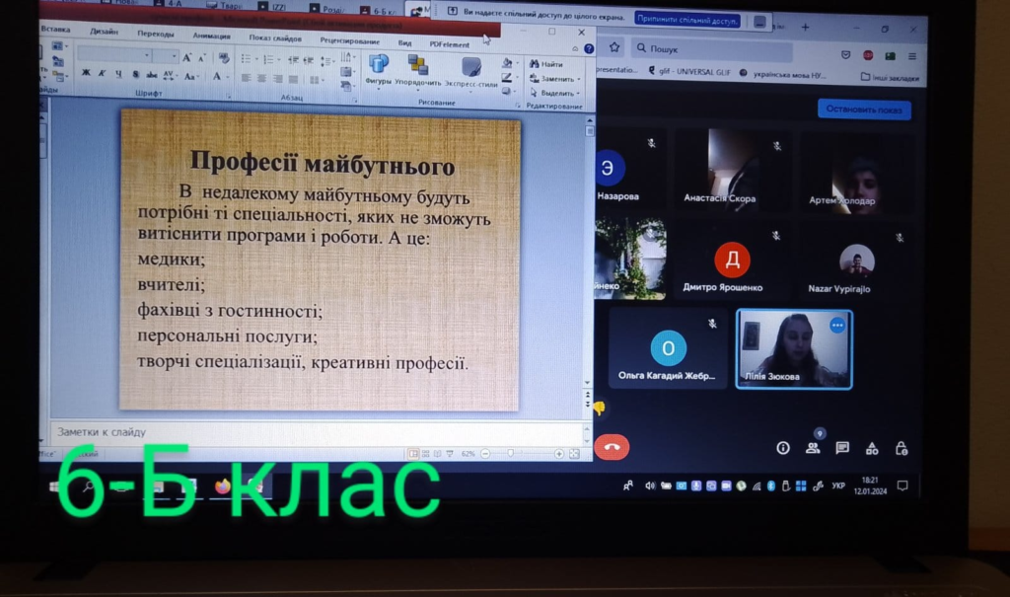The height and width of the screenshot is (597, 1010).
Task: Apply bold Ж formatting
Action: tap(86, 73)
